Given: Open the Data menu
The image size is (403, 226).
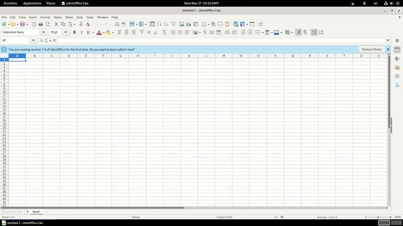Looking at the screenshot, I should point(79,17).
